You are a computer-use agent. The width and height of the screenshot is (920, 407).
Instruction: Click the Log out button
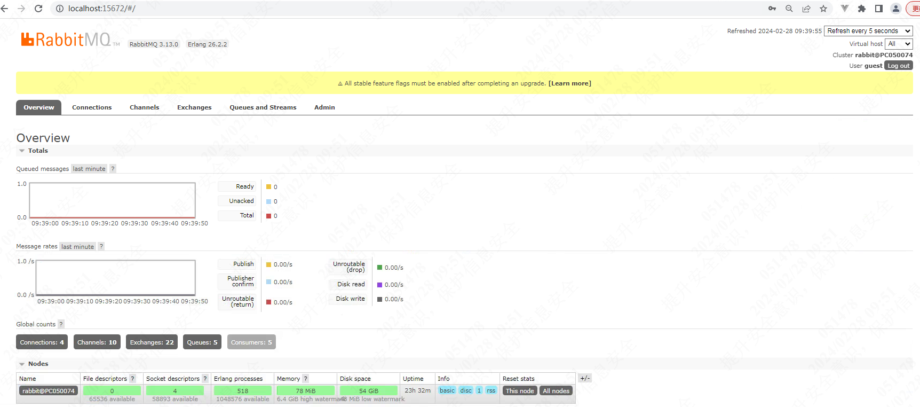click(x=899, y=66)
